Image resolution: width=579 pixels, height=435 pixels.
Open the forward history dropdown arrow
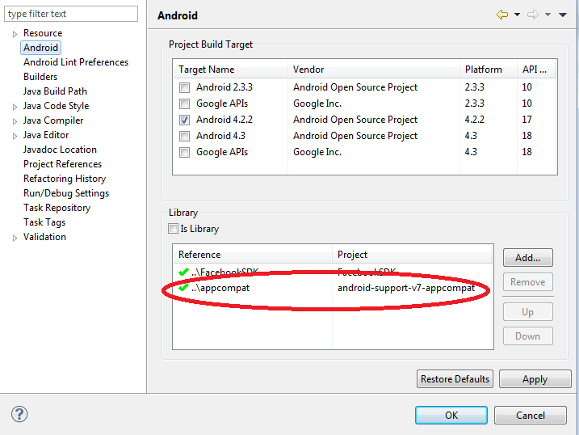pyautogui.click(x=548, y=15)
